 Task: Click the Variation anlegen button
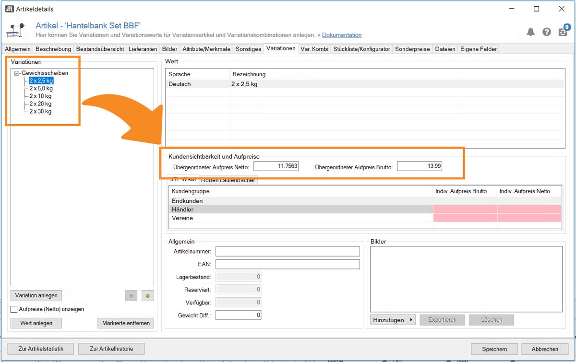(36, 295)
